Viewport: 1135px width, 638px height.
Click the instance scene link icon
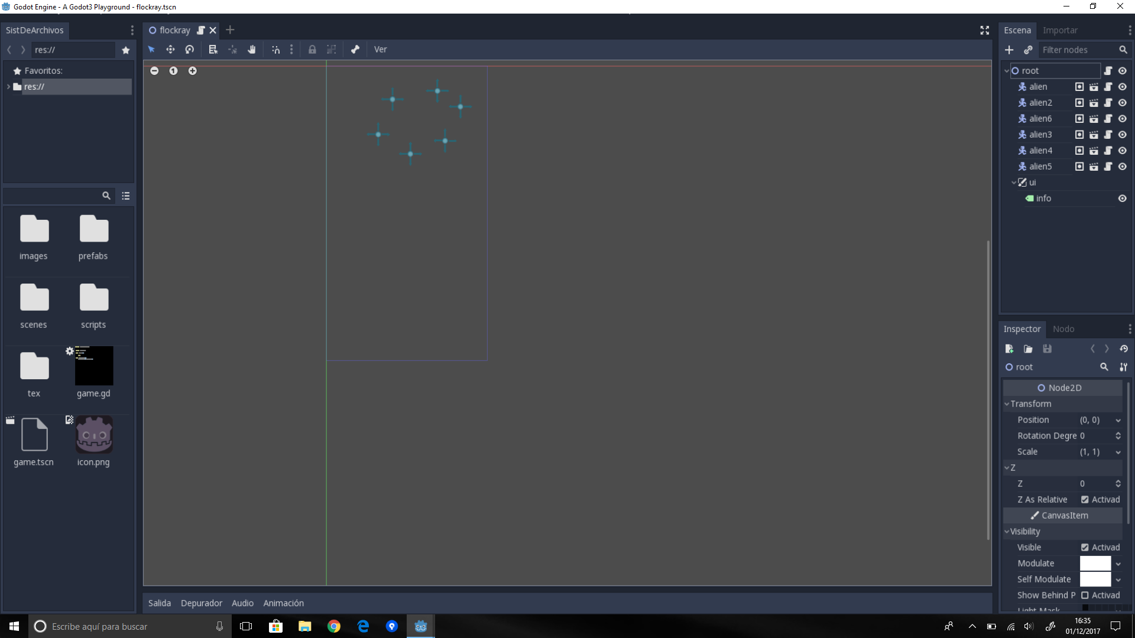[1029, 50]
